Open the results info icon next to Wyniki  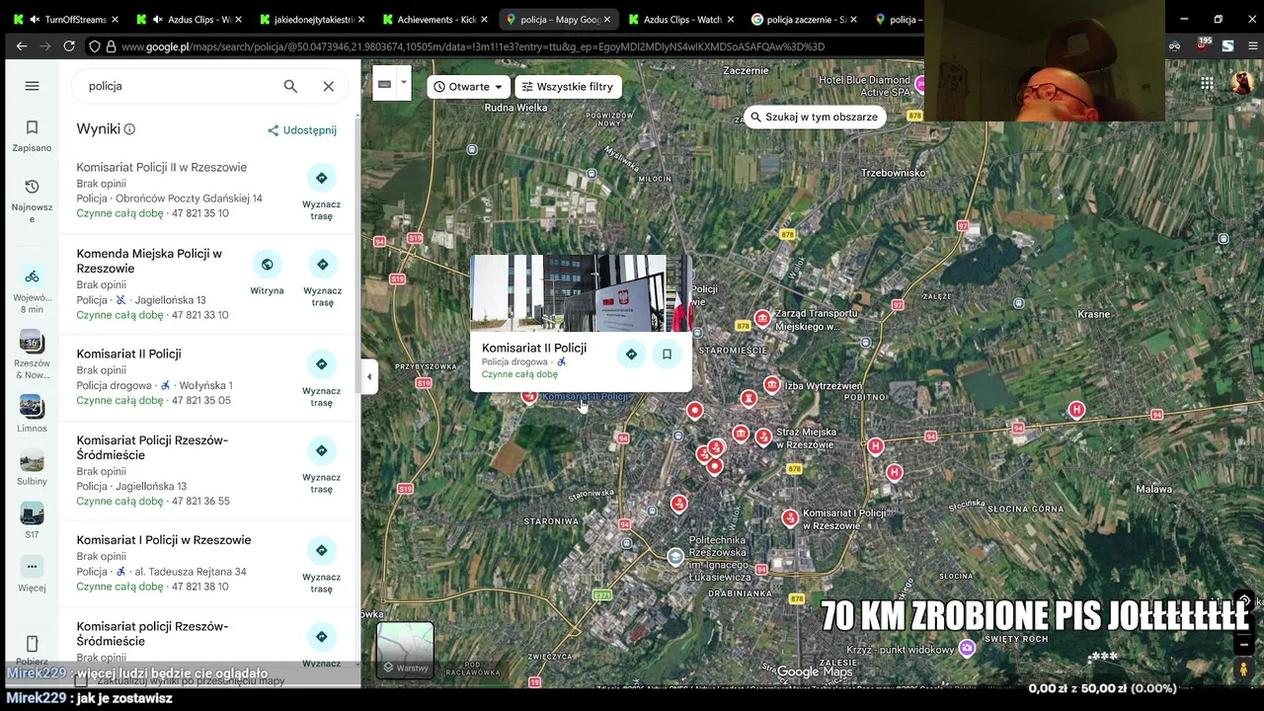(x=129, y=129)
